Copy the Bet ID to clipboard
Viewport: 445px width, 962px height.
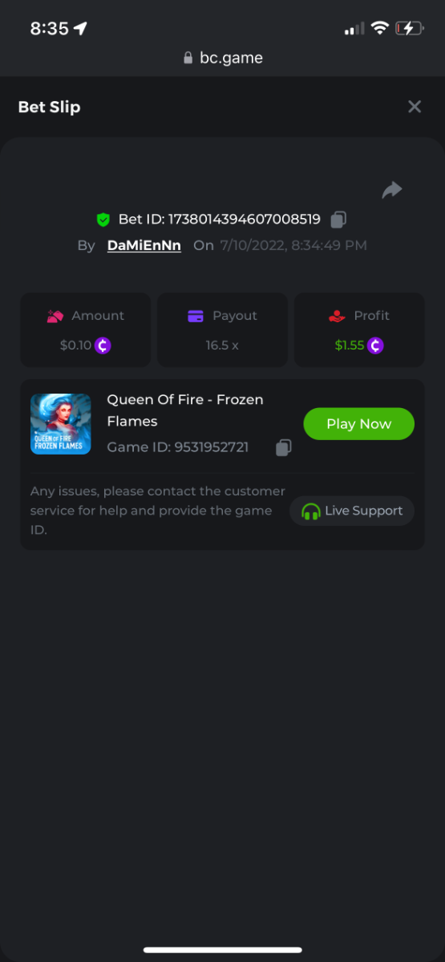pyautogui.click(x=339, y=219)
